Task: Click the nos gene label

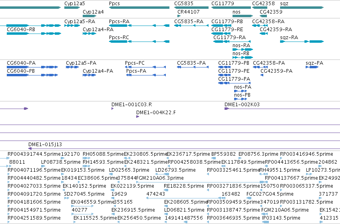Action: pyautogui.click(x=237, y=12)
